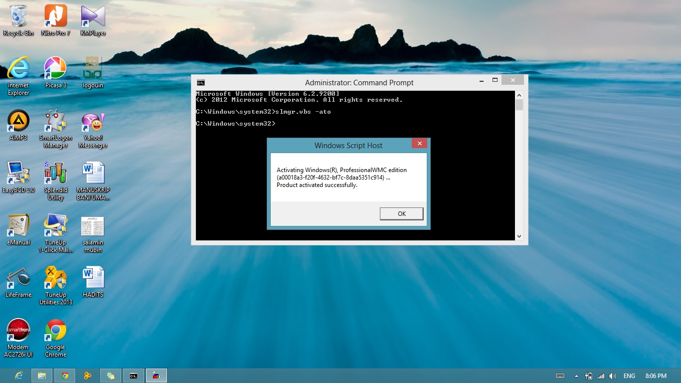Switch to Chrome on the taskbar
Viewport: 681px width, 383px height.
click(65, 376)
